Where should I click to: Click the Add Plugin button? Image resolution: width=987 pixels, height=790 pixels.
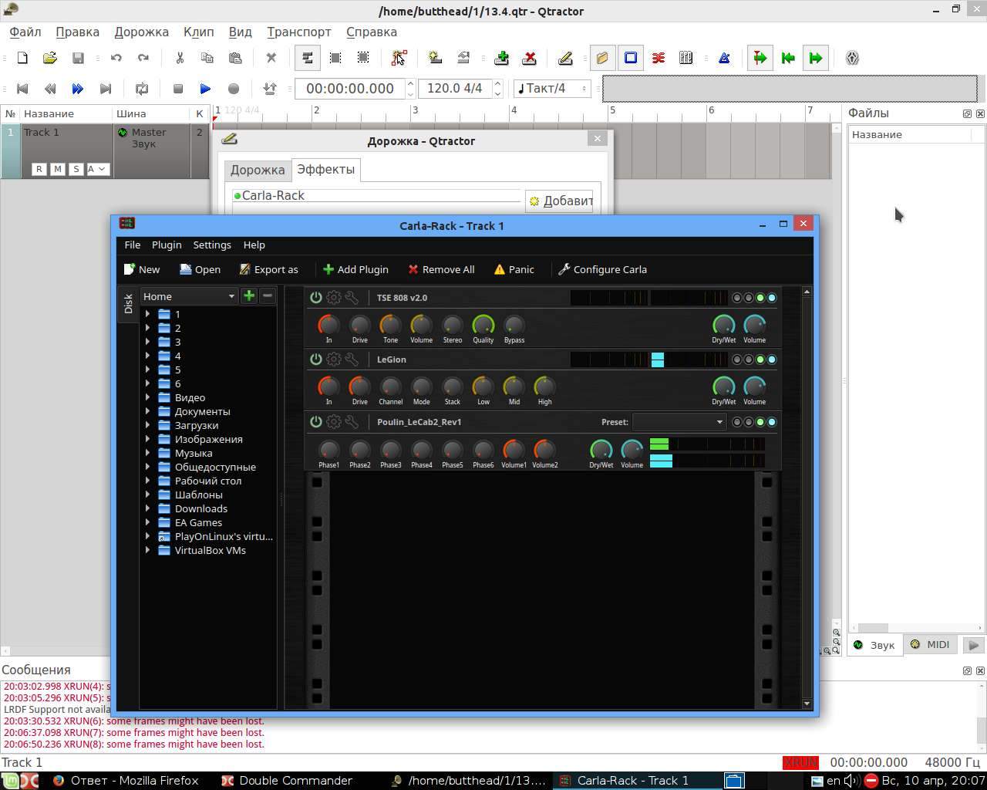355,269
